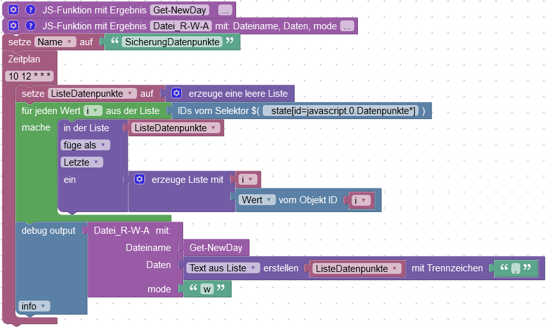
Task: Click the 'mode' parameter label in call block
Action: coord(159,289)
